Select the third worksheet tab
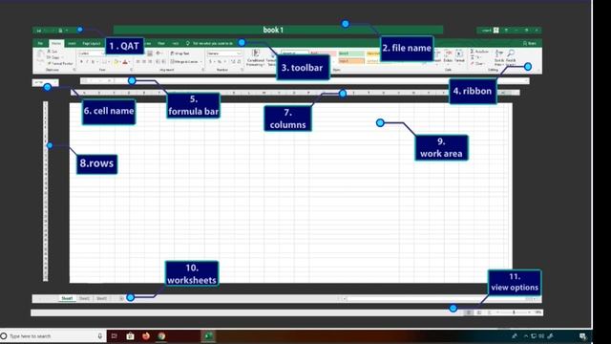Screen dimensions: 611x344 pos(101,298)
